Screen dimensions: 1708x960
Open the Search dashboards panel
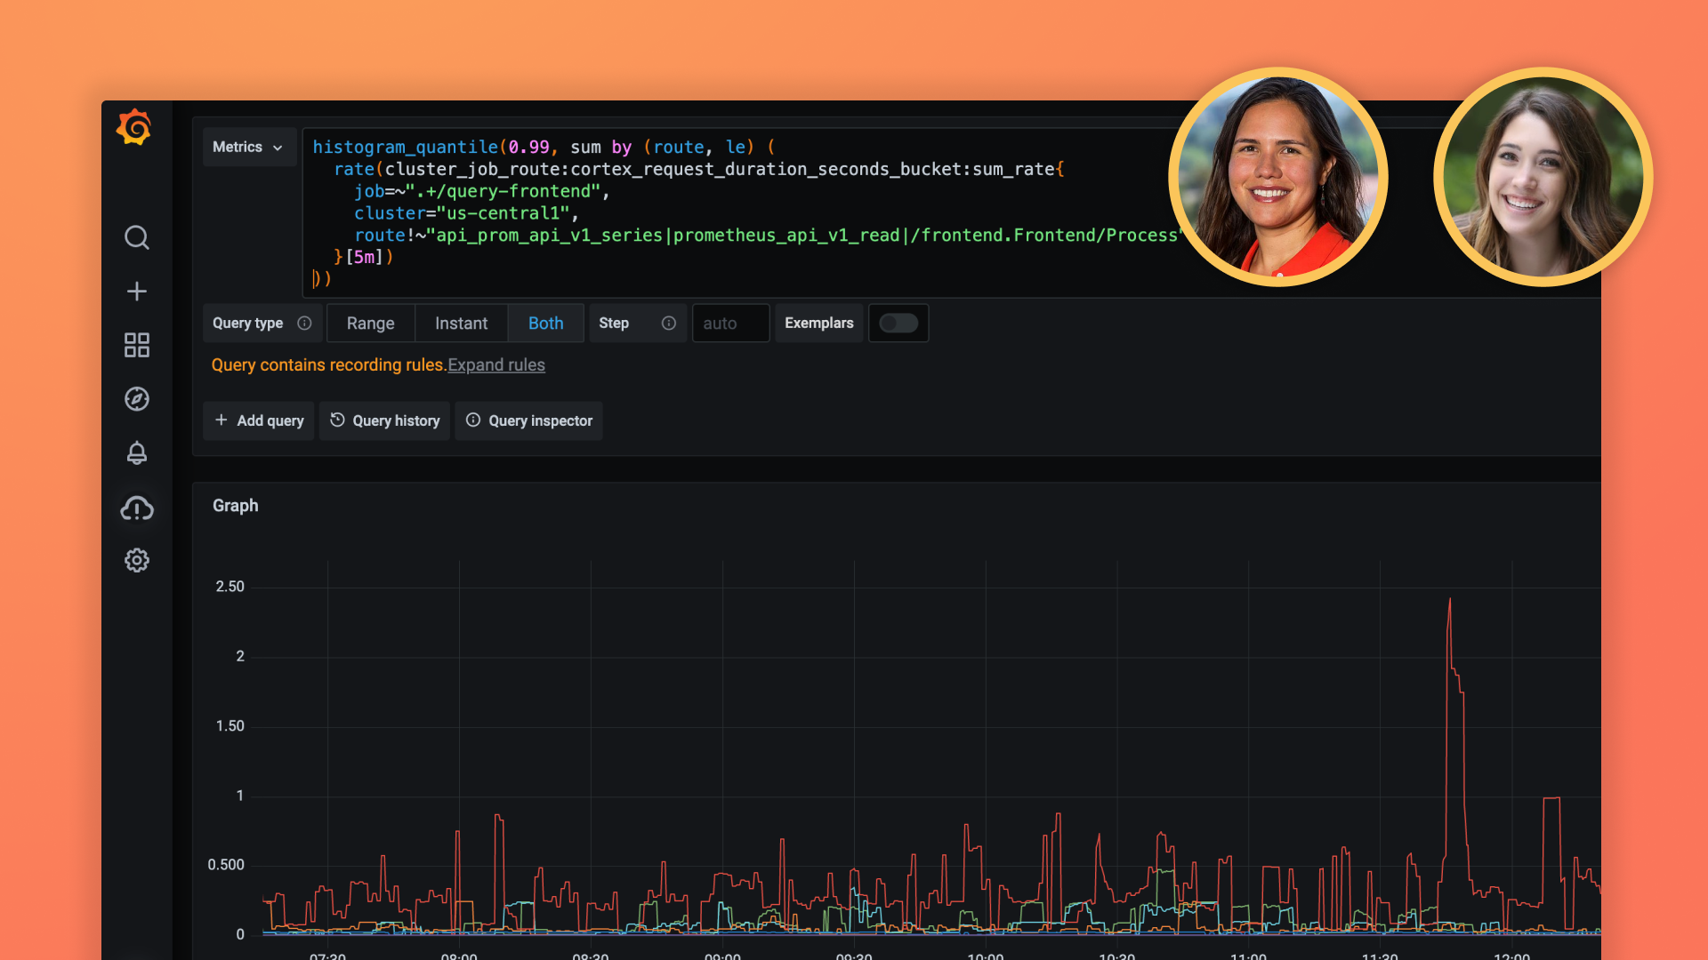(136, 237)
